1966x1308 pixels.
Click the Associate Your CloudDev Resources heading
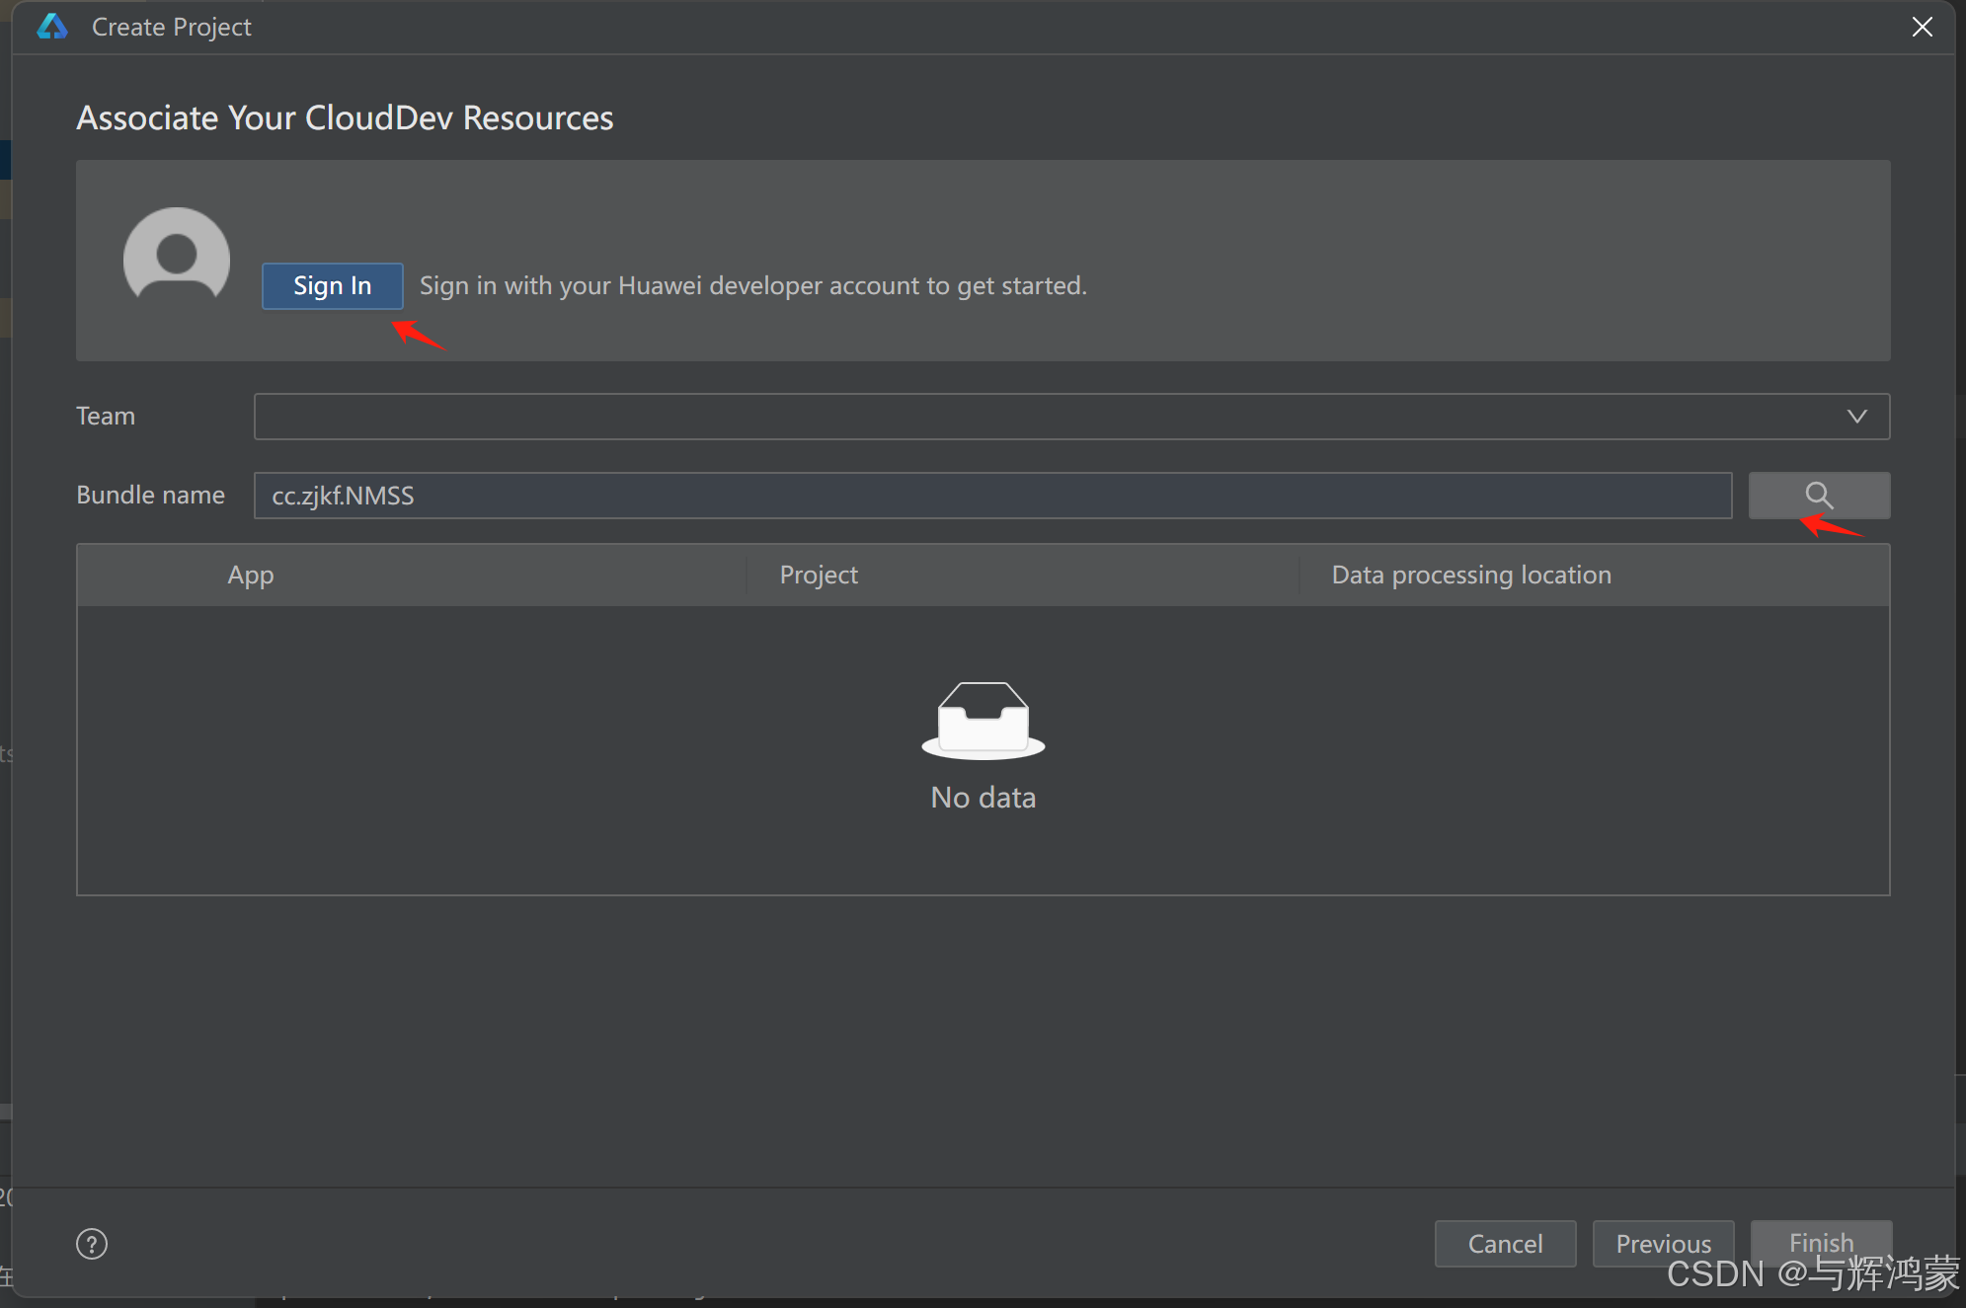[345, 118]
